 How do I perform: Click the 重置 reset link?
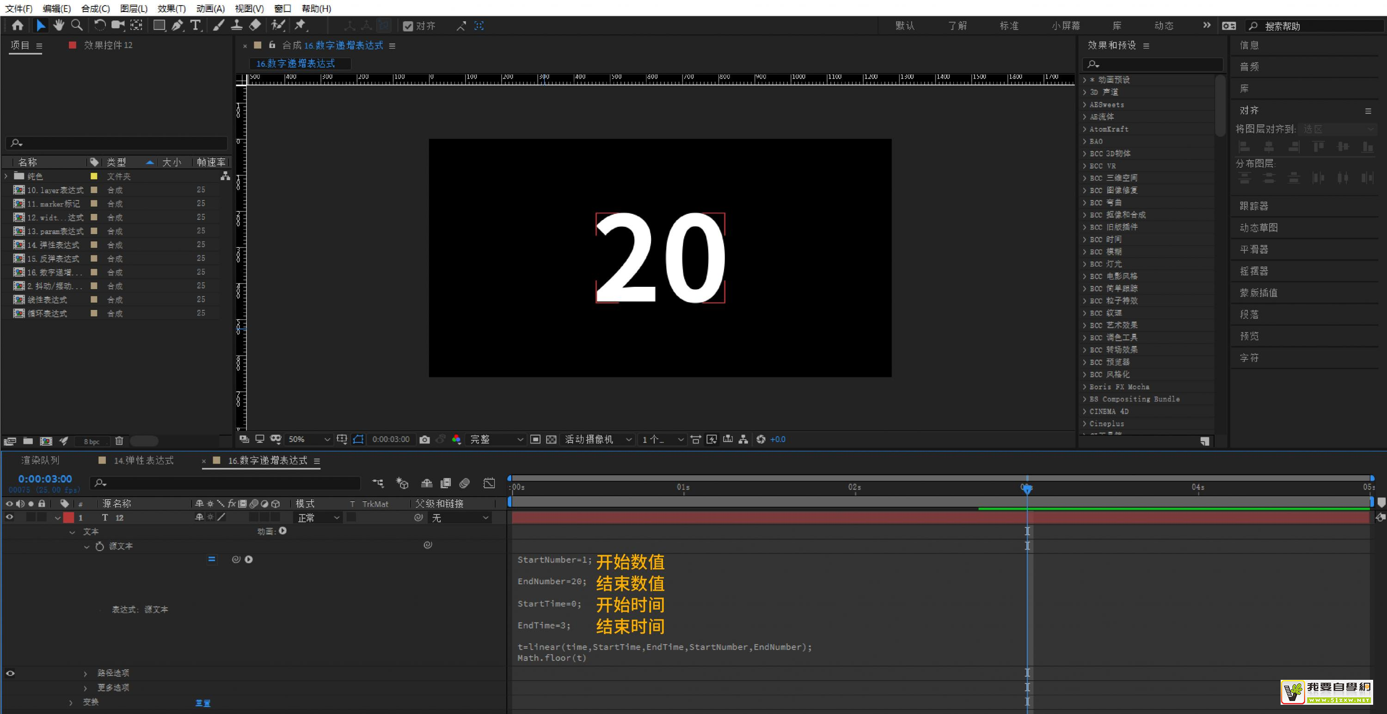(x=203, y=703)
